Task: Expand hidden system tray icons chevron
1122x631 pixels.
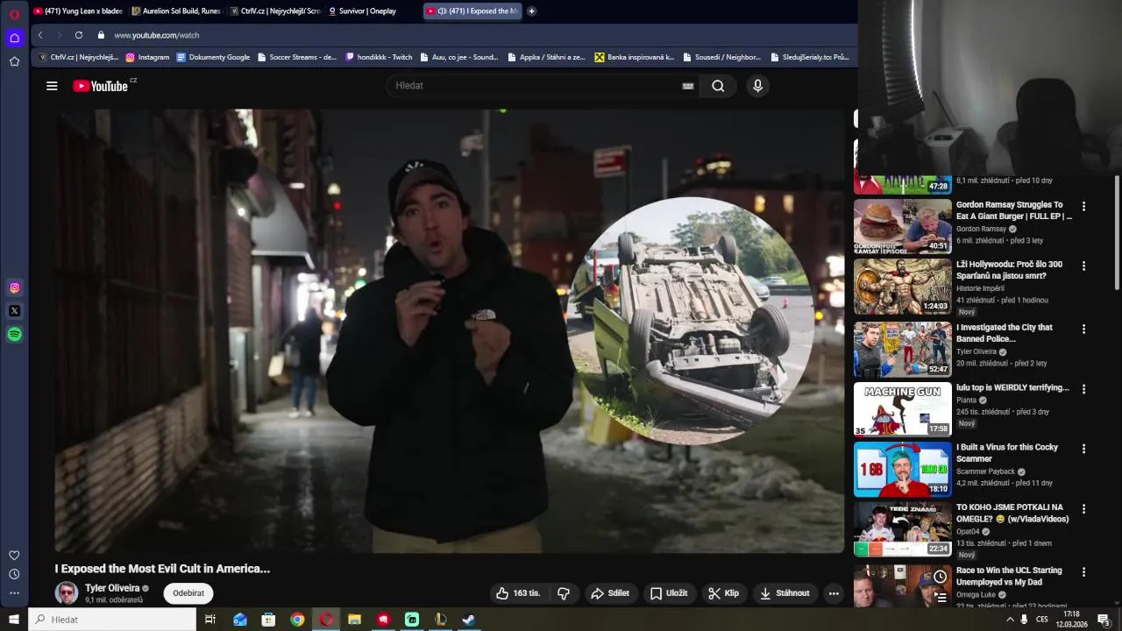Action: click(x=1010, y=620)
